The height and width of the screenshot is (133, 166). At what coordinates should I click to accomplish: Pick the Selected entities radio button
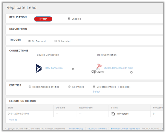click(x=94, y=87)
